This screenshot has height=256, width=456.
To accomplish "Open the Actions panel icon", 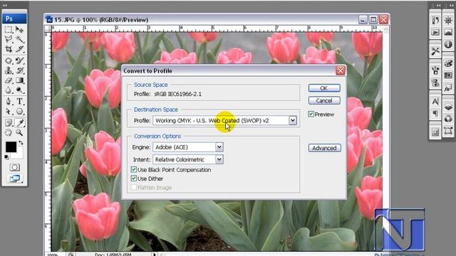I will coord(435,32).
